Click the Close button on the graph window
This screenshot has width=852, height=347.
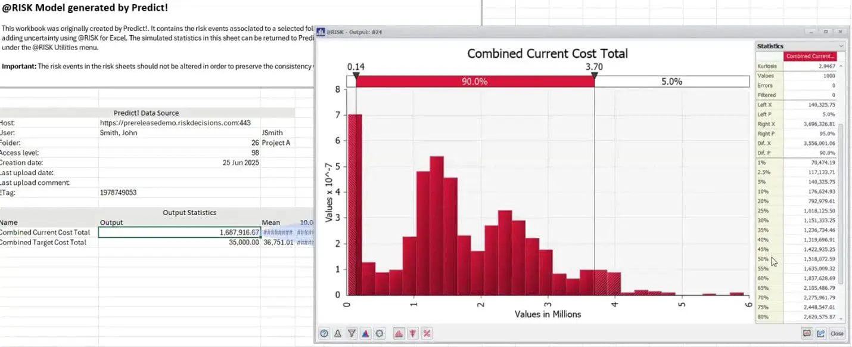pyautogui.click(x=837, y=333)
